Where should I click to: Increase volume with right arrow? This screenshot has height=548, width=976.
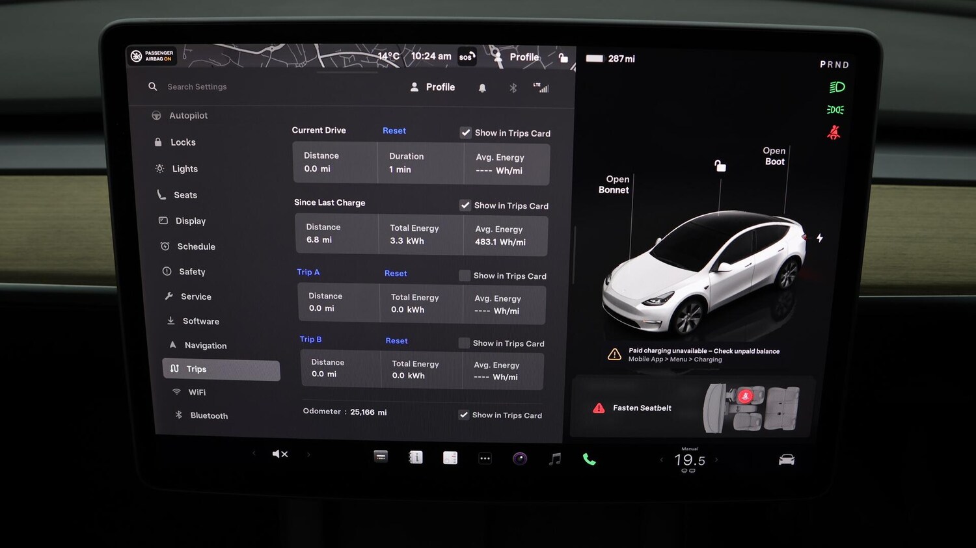click(x=308, y=454)
